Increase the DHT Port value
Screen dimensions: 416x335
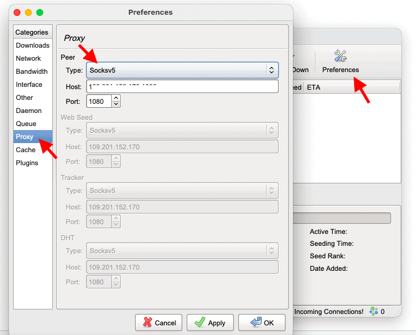click(116, 279)
